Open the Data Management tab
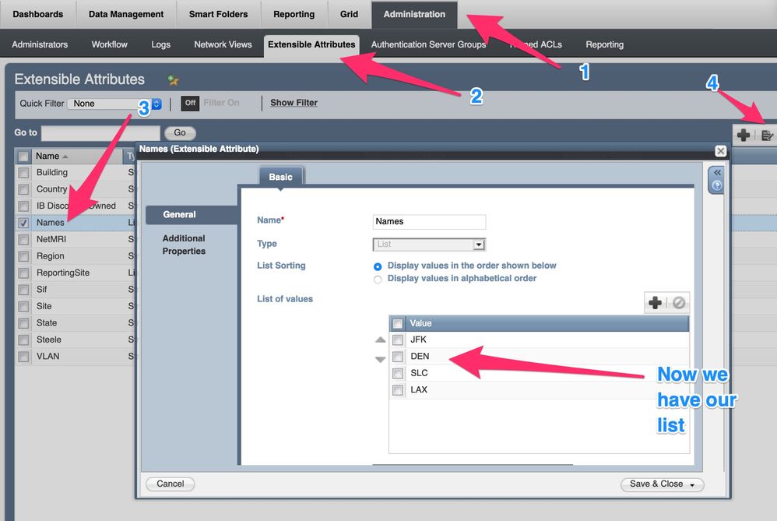The height and width of the screenshot is (521, 777). pos(126,14)
